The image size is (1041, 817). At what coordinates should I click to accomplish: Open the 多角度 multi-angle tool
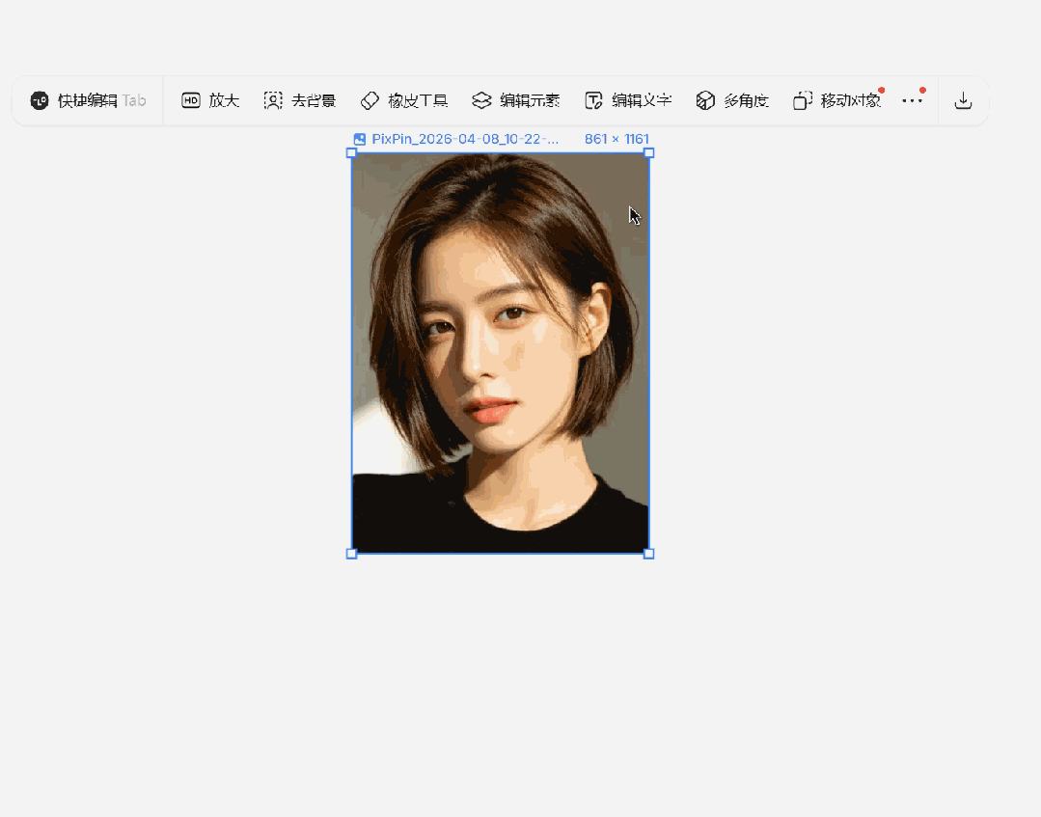[x=732, y=101]
